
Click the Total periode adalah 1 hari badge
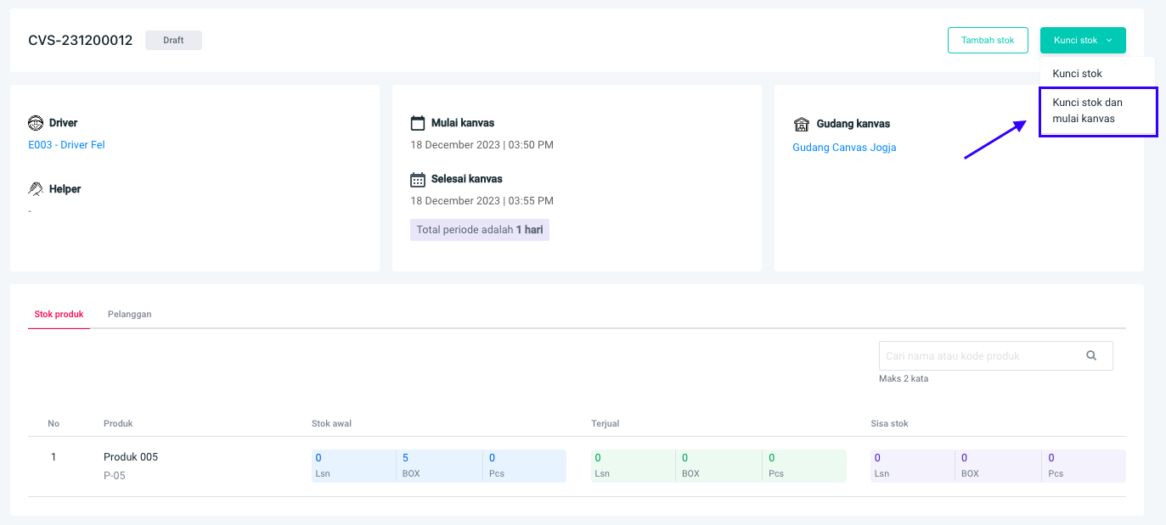479,230
